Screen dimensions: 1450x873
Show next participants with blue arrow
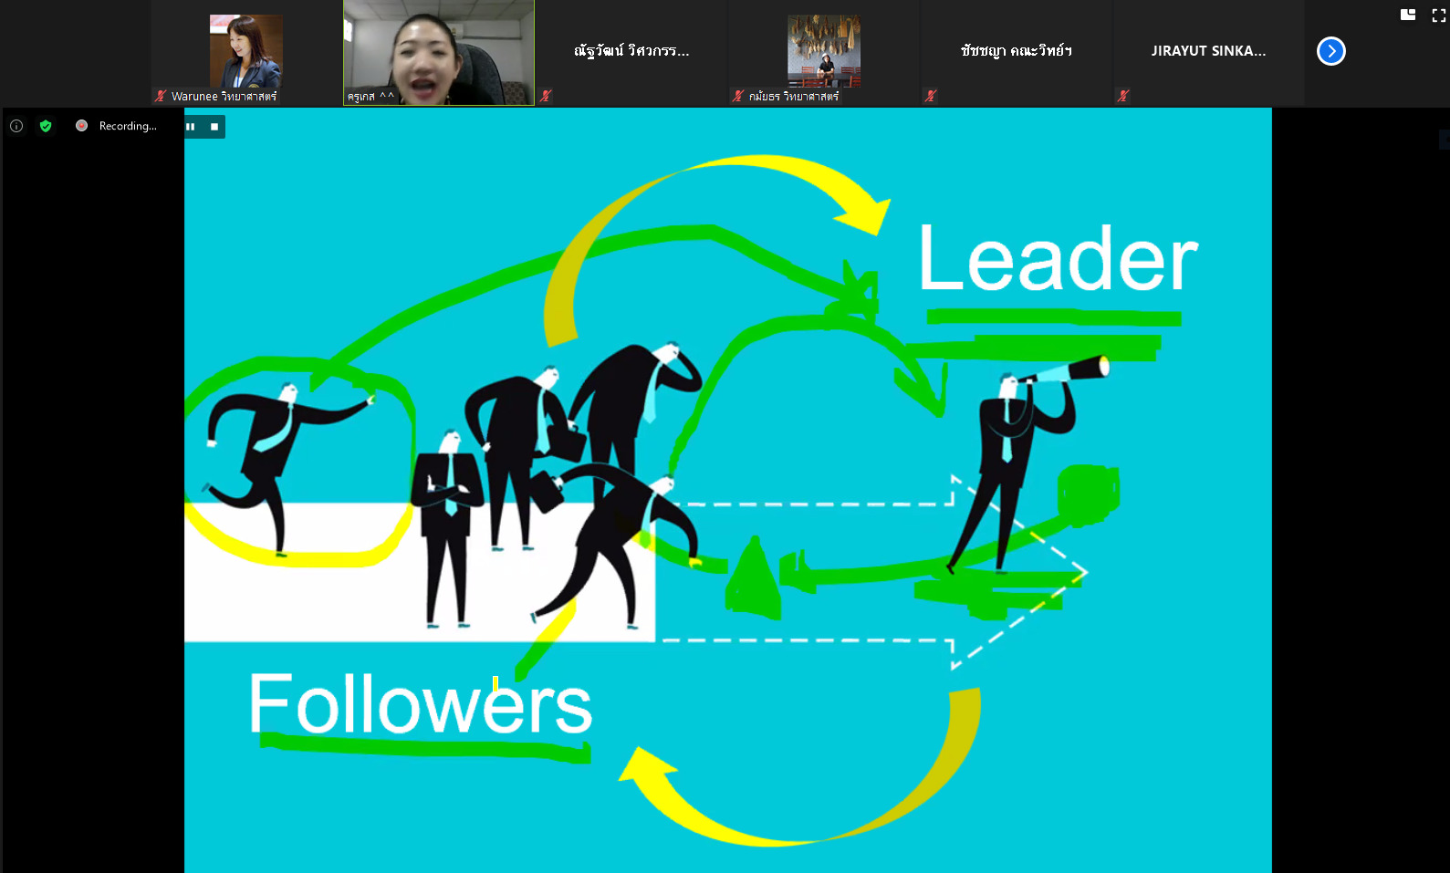(1331, 51)
